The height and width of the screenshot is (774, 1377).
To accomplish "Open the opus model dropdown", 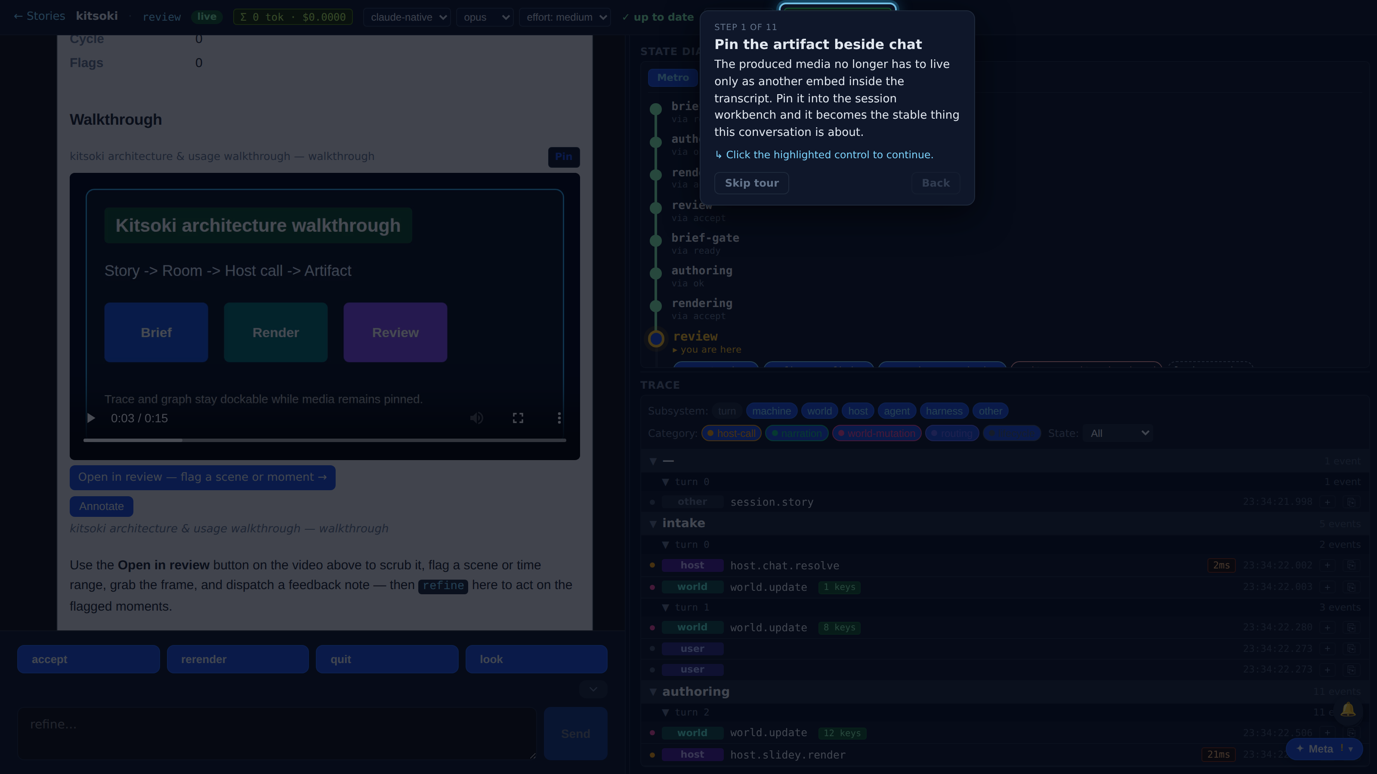I will [485, 17].
